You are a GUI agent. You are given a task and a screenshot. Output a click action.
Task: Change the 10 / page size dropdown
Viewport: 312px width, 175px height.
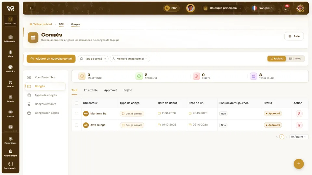coord(299,137)
